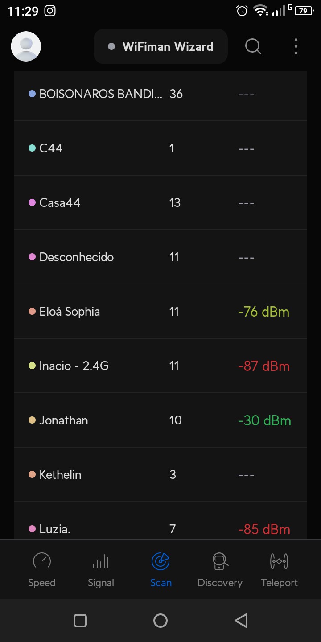Viewport: 321px width, 642px height.
Task: Switch to the Speed tab label
Action: pyautogui.click(x=42, y=583)
